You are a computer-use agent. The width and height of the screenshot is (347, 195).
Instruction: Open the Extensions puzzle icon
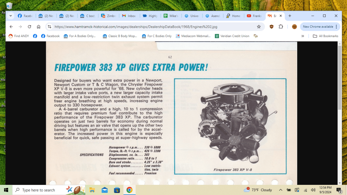(x=281, y=27)
